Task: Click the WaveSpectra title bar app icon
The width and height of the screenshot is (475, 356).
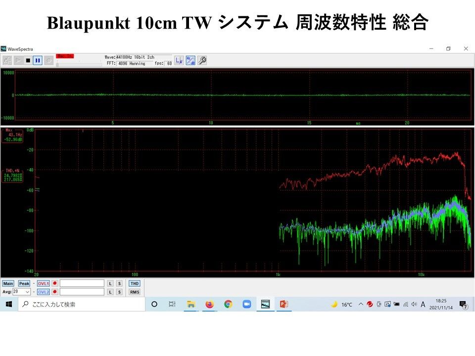Action: (3, 49)
